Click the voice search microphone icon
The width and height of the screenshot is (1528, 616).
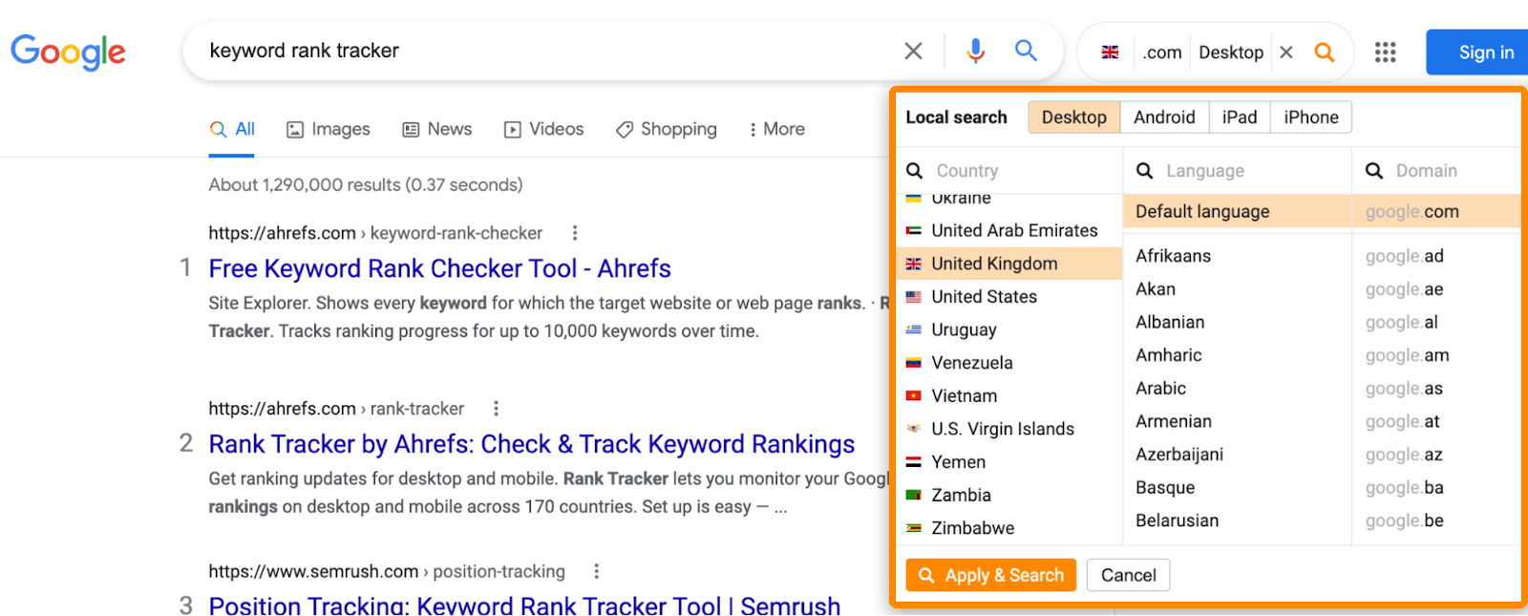click(975, 51)
